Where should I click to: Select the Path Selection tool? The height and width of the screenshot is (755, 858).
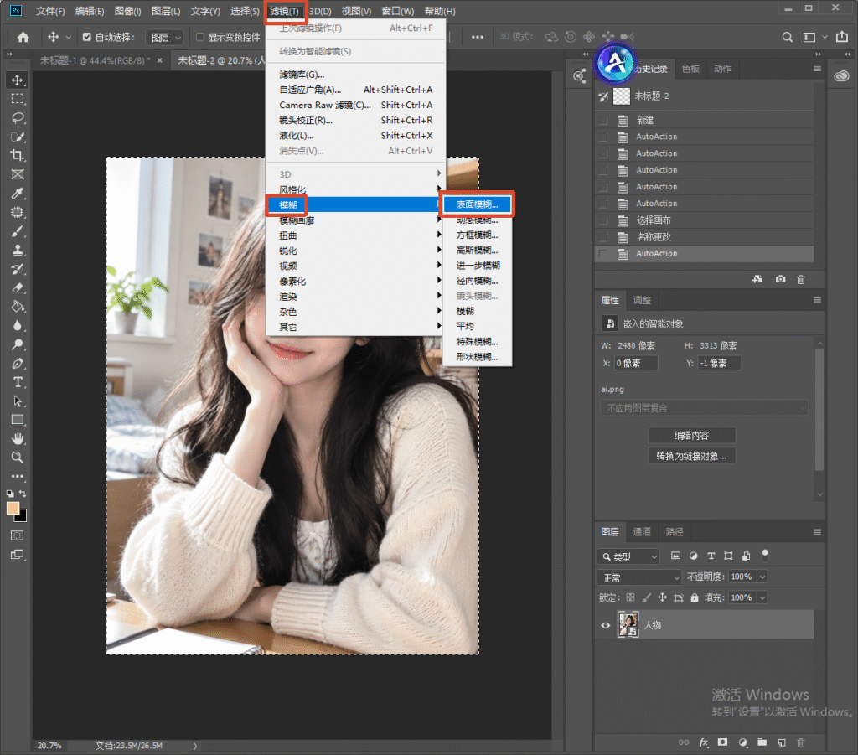[18, 401]
